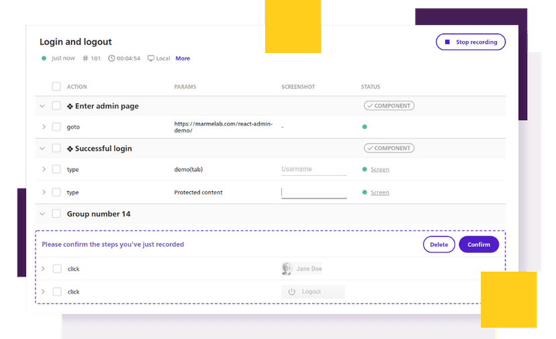Image resolution: width=556 pixels, height=339 pixels.
Task: Click the COMPONENT badge for Enter admin page
Action: tap(389, 105)
